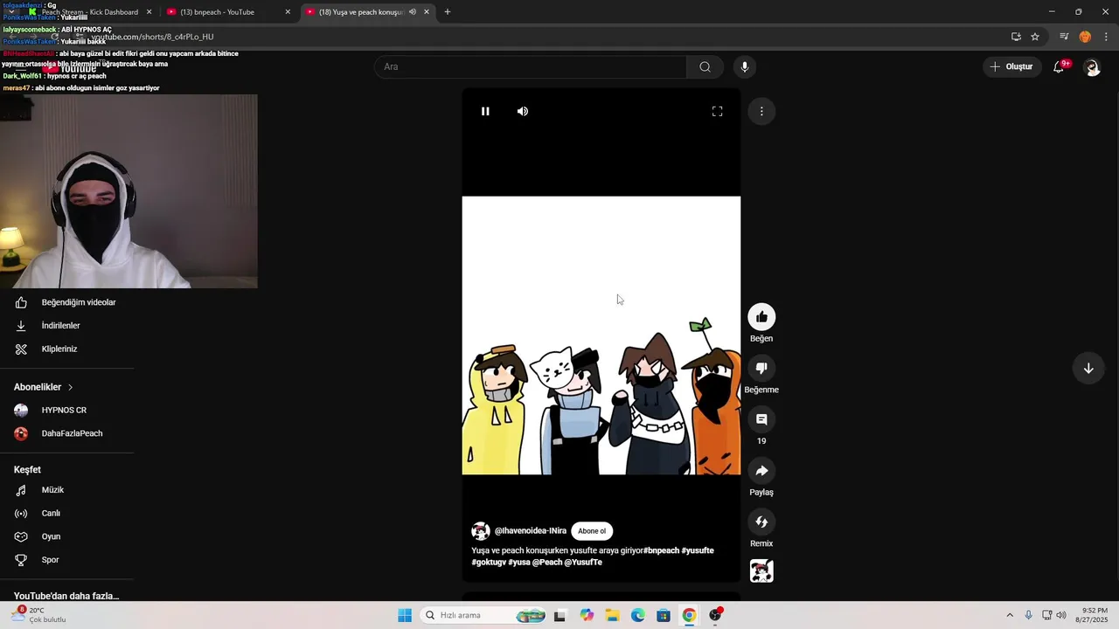This screenshot has width=1119, height=629.
Task: Click the youtube.com/shorts address bar URL
Action: point(152,37)
